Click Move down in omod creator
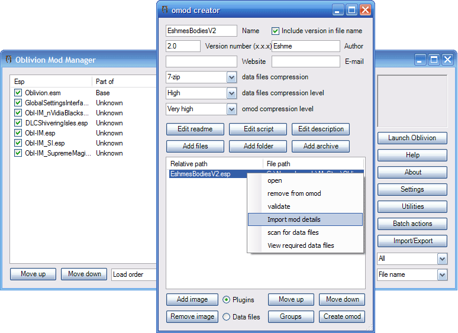This screenshot has height=333, width=458. tap(342, 299)
